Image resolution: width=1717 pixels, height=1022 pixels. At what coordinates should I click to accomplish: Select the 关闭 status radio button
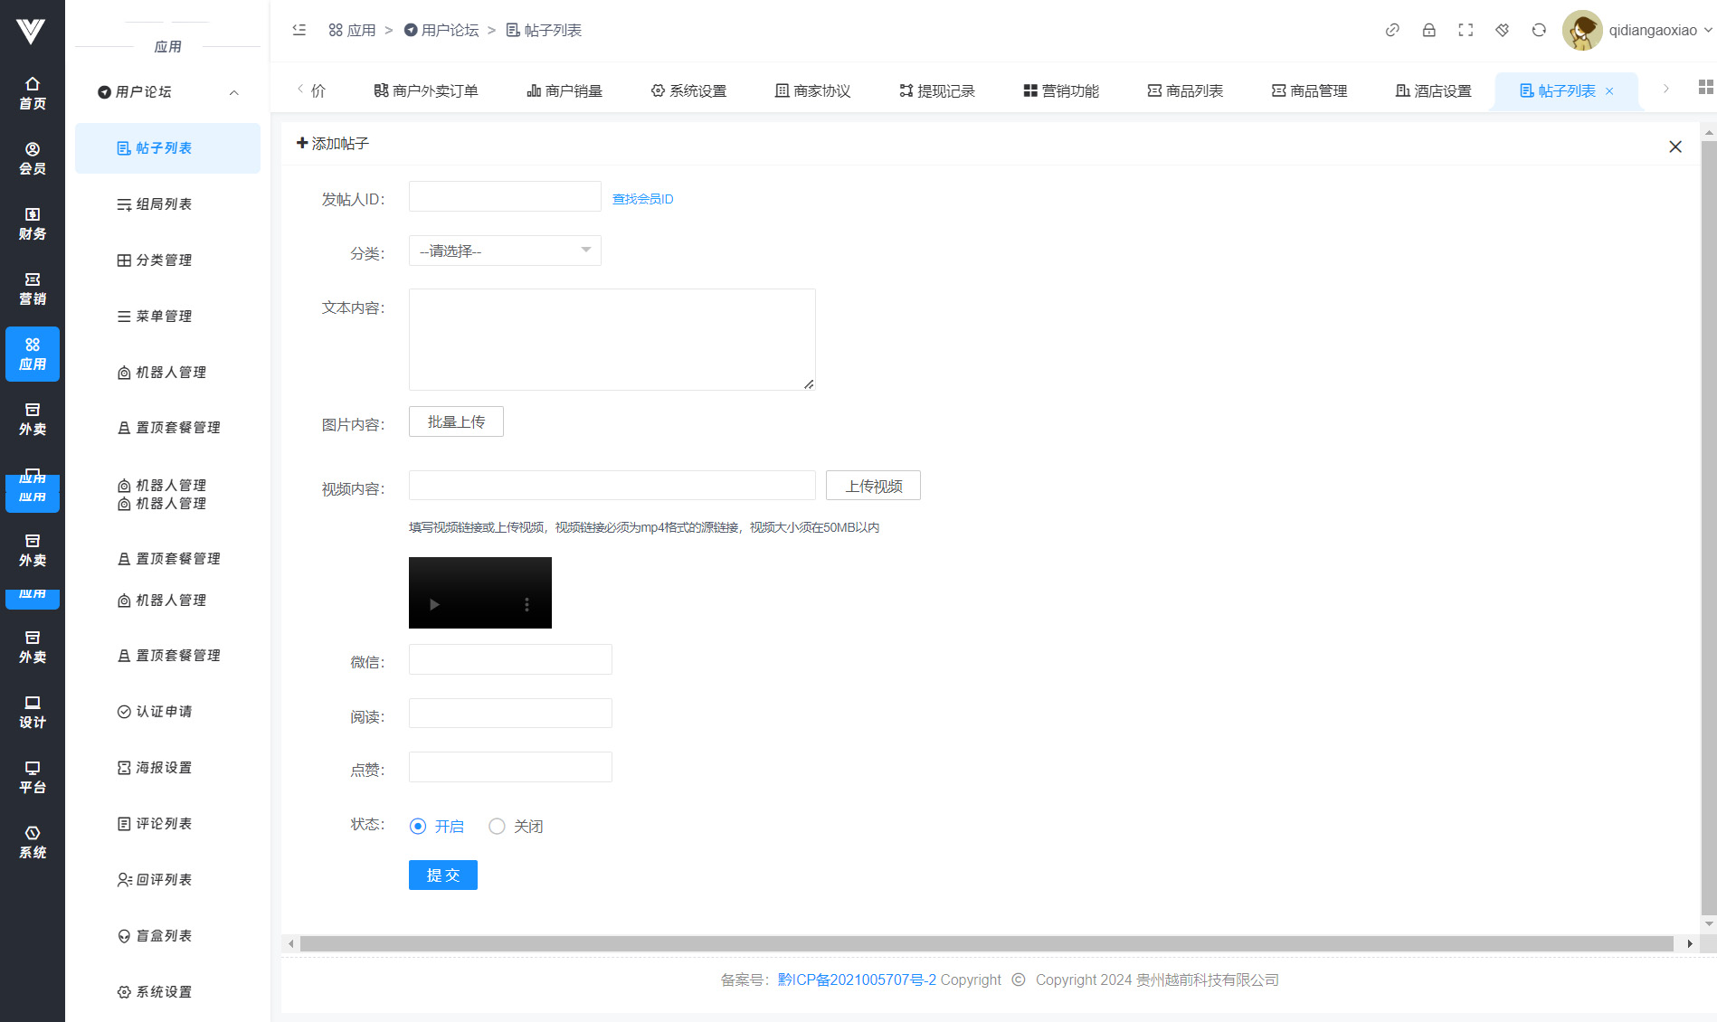497,827
